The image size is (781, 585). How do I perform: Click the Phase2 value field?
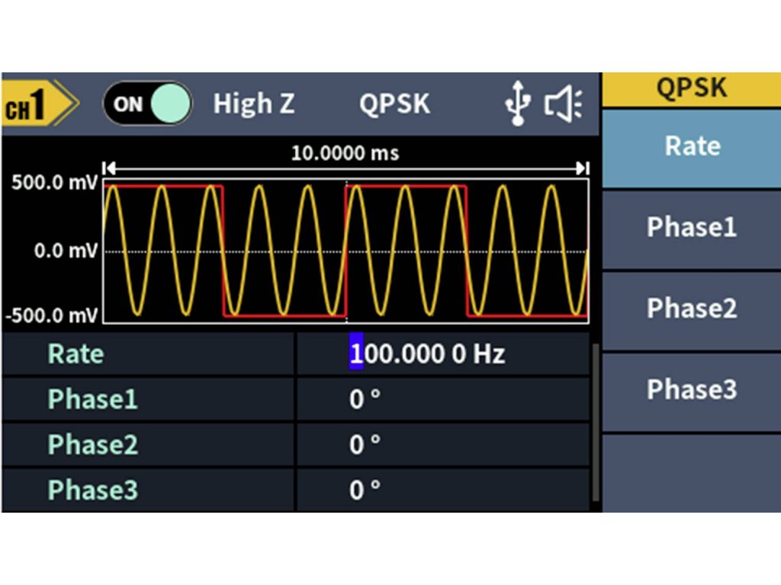pyautogui.click(x=442, y=444)
